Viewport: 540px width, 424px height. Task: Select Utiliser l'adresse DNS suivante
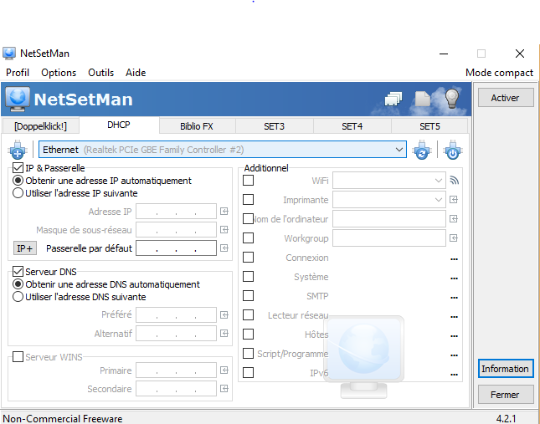(x=18, y=297)
